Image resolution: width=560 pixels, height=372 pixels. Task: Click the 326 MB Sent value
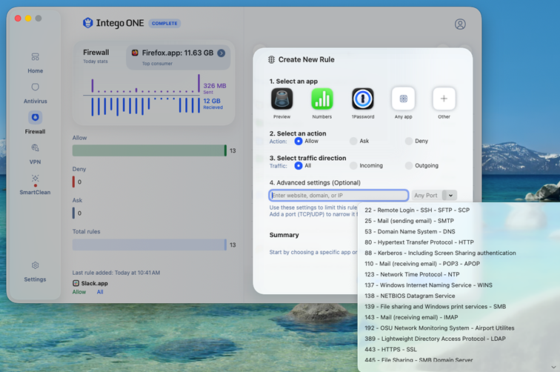point(215,86)
